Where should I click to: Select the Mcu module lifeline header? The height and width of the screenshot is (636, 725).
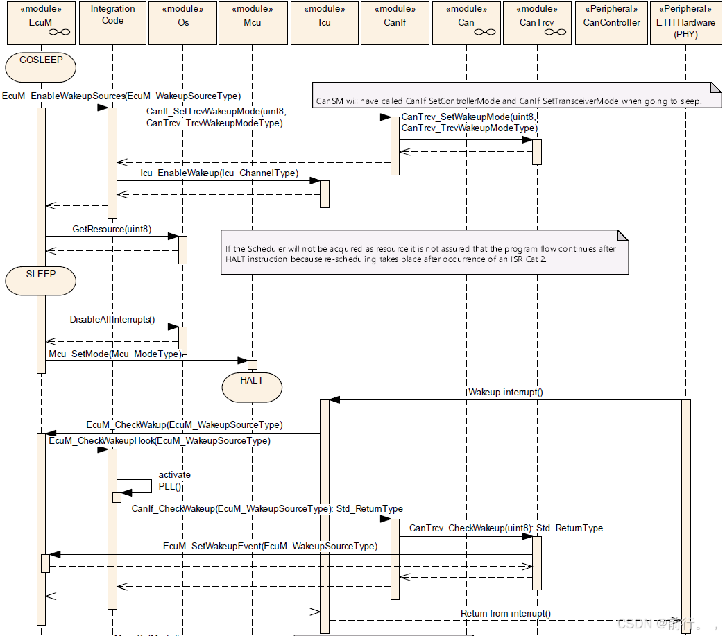253,23
